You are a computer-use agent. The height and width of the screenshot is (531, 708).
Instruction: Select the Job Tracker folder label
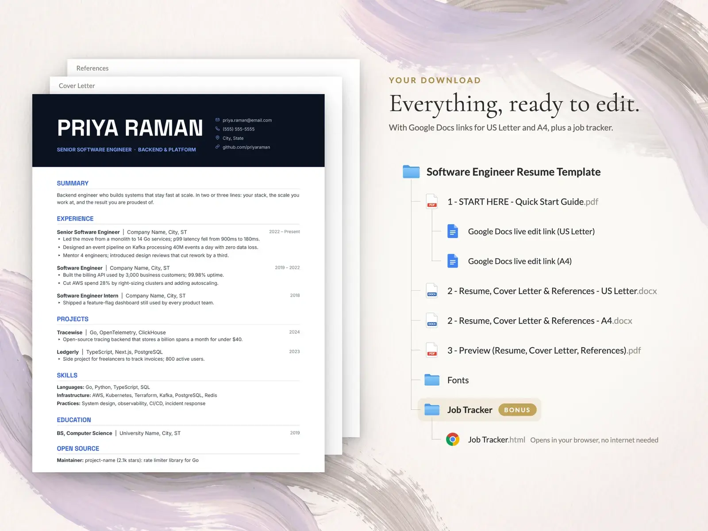470,410
